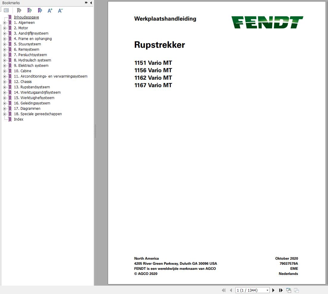The height and width of the screenshot is (294, 328).
Task: Expand the 8. Hydraulisch systeem bookmark
Action: 4,60
